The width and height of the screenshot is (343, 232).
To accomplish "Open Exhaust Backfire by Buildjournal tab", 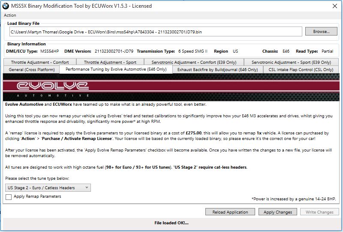I will coord(217,69).
